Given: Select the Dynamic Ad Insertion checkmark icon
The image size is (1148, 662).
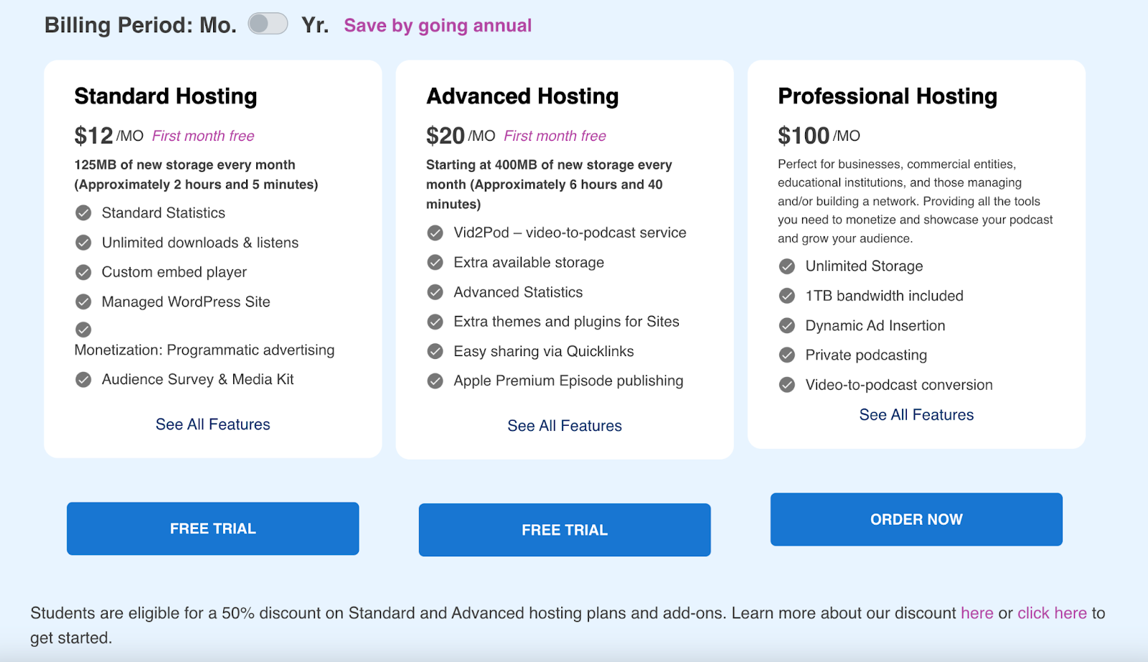Looking at the screenshot, I should (x=786, y=325).
